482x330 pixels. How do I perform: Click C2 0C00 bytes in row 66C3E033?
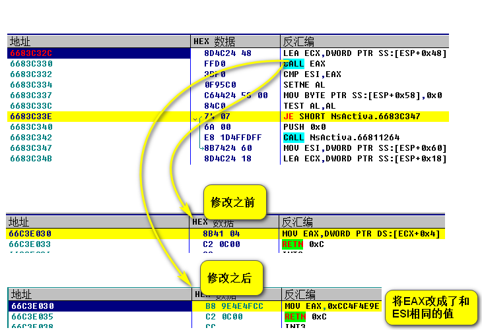tap(221, 244)
